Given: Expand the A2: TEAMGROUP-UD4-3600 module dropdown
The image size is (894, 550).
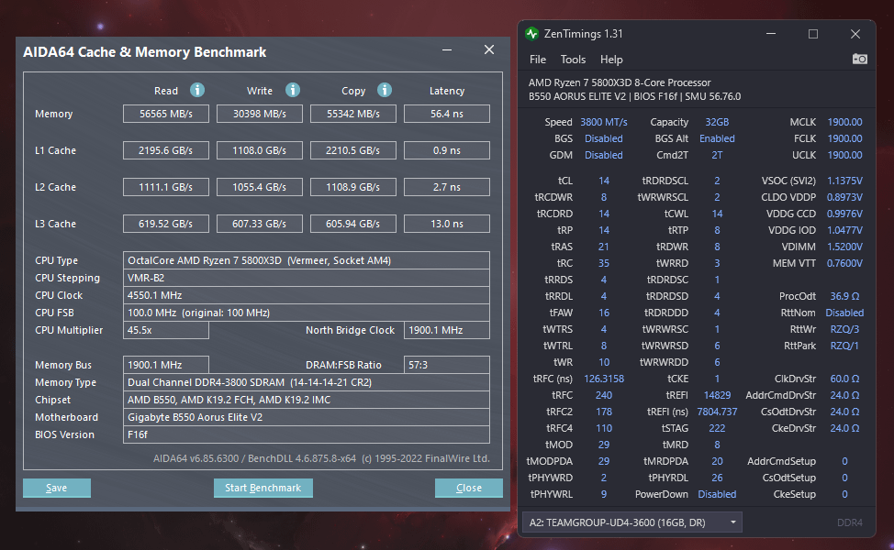Looking at the screenshot, I should click(631, 522).
